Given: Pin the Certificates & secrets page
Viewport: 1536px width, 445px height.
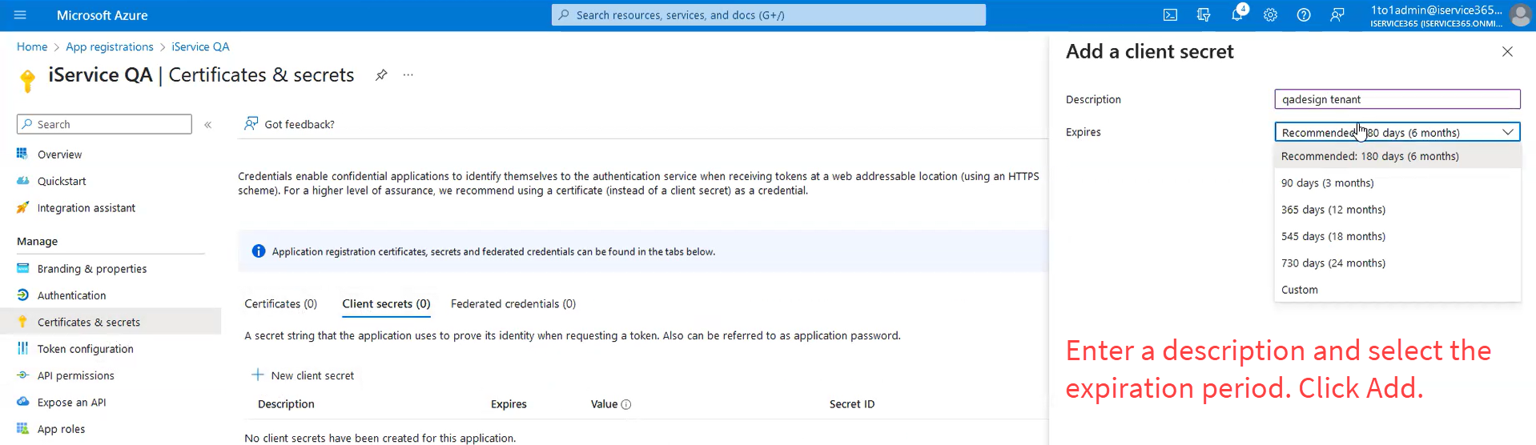Looking at the screenshot, I should pyautogui.click(x=381, y=74).
